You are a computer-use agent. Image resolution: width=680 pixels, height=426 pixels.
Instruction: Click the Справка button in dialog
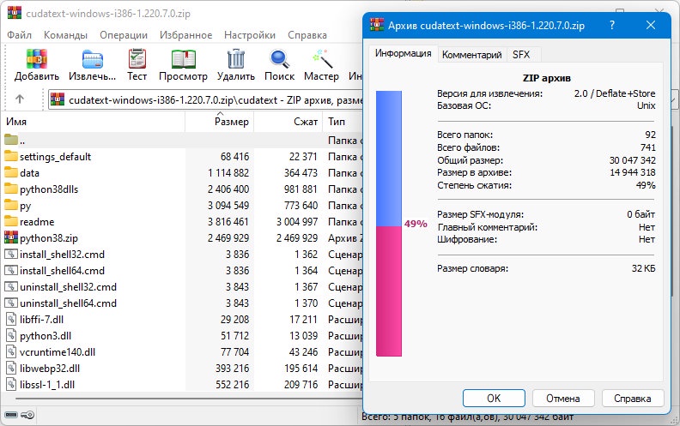tap(632, 398)
